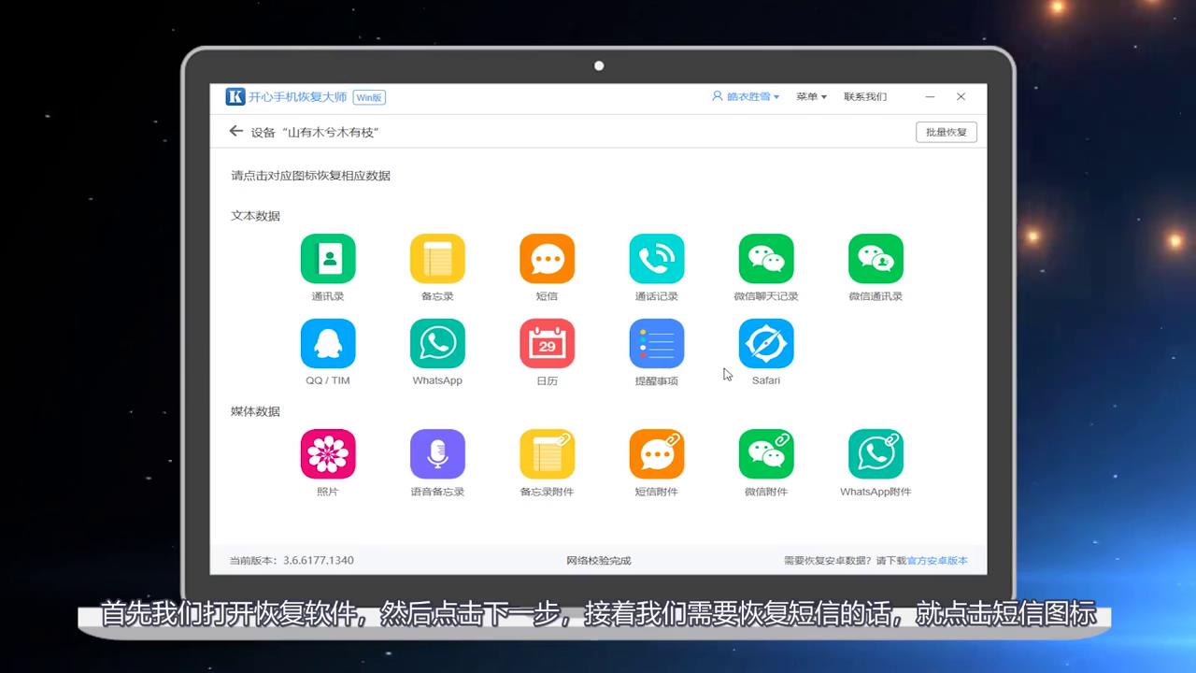Go back with the left arrow
The height and width of the screenshot is (673, 1196).
coord(235,132)
